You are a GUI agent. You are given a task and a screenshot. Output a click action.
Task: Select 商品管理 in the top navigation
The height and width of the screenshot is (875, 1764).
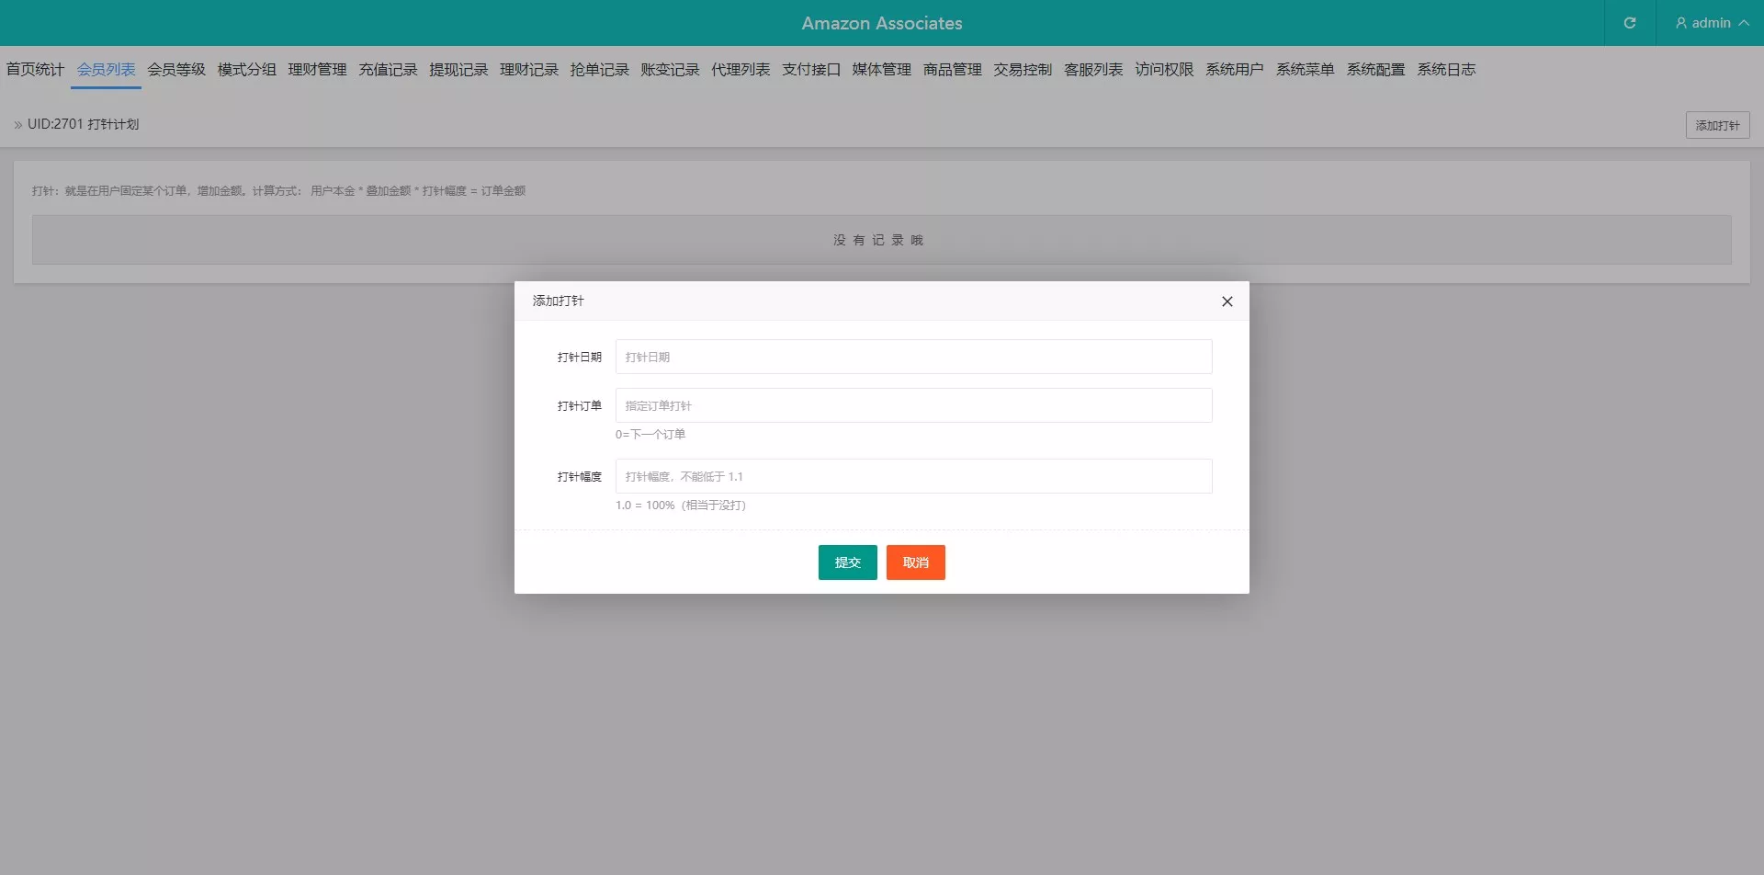(952, 70)
